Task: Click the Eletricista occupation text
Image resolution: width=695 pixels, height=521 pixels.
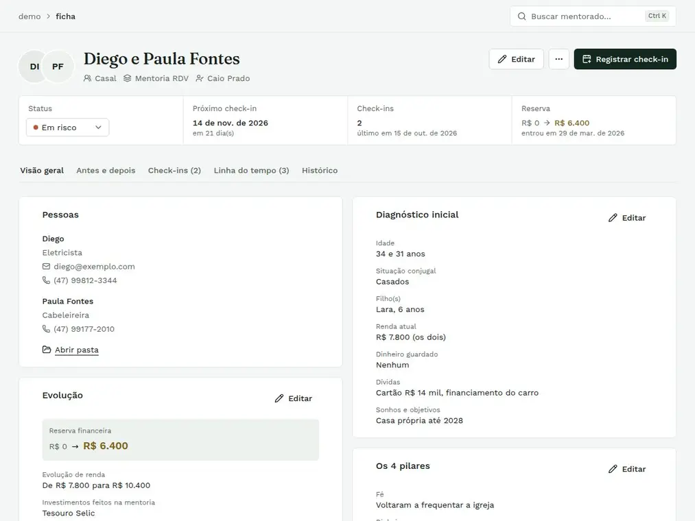Action: [x=62, y=252]
